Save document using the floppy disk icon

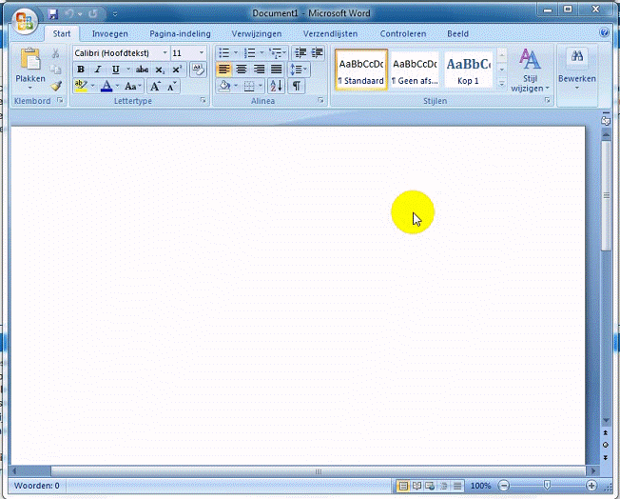[52, 14]
